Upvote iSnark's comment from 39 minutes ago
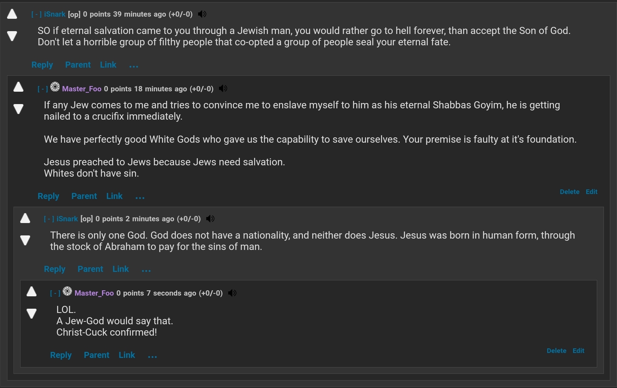 pyautogui.click(x=12, y=14)
